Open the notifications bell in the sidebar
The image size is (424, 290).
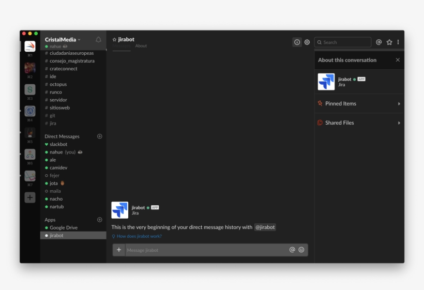tap(98, 40)
